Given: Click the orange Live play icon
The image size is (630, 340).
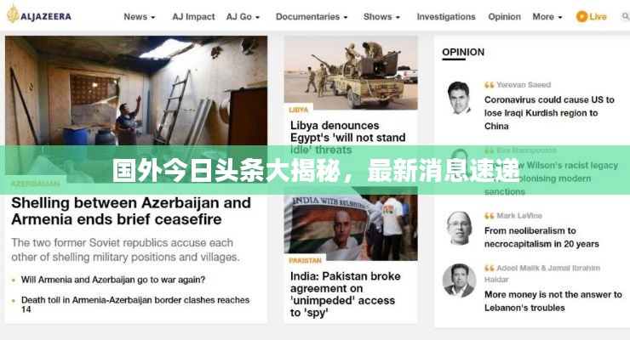Looking at the screenshot, I should (x=581, y=16).
